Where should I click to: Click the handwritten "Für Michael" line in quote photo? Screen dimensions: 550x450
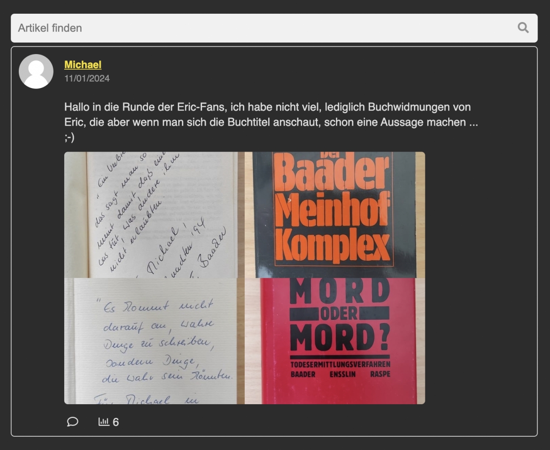[x=137, y=399]
